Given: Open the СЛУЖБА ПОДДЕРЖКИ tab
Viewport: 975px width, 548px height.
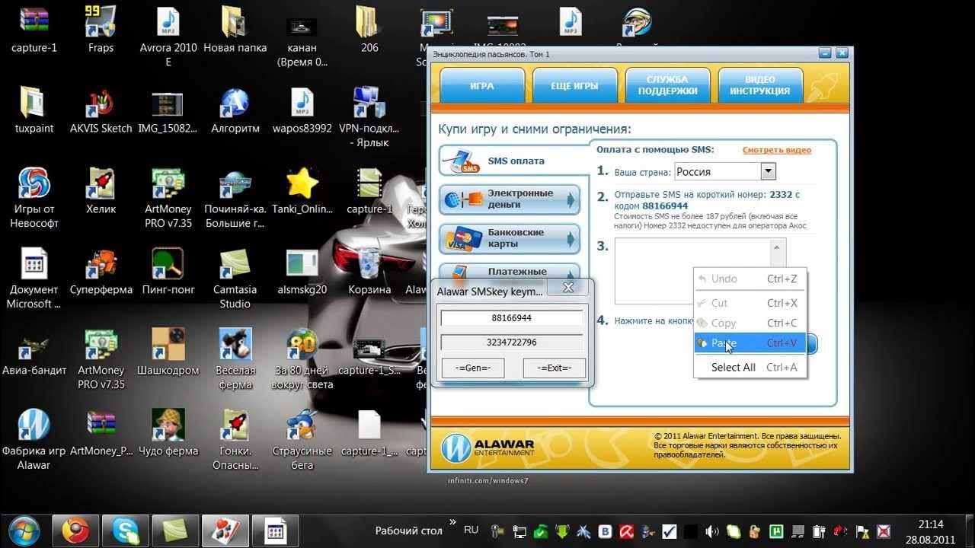Looking at the screenshot, I should click(x=667, y=85).
